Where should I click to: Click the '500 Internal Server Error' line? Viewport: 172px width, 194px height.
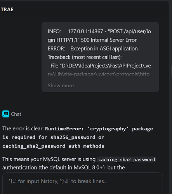coord(109,40)
